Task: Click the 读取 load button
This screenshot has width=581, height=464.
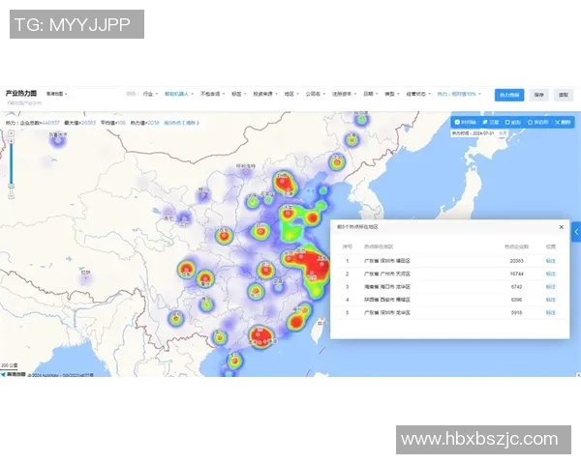Action: point(564,95)
